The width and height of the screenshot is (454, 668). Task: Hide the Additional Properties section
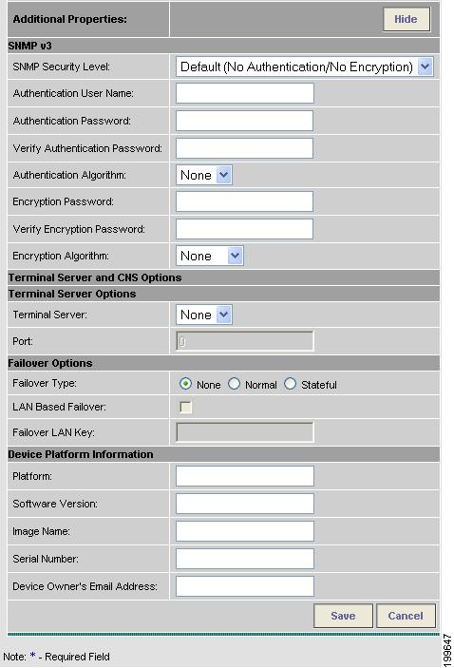point(407,19)
